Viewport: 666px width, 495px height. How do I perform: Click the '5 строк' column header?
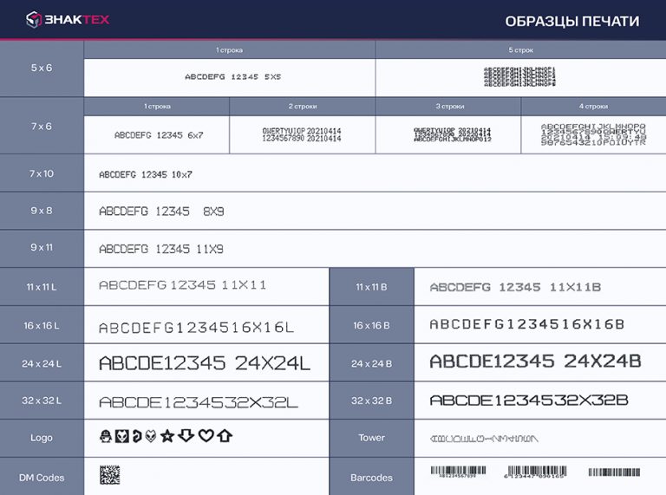pos(520,50)
